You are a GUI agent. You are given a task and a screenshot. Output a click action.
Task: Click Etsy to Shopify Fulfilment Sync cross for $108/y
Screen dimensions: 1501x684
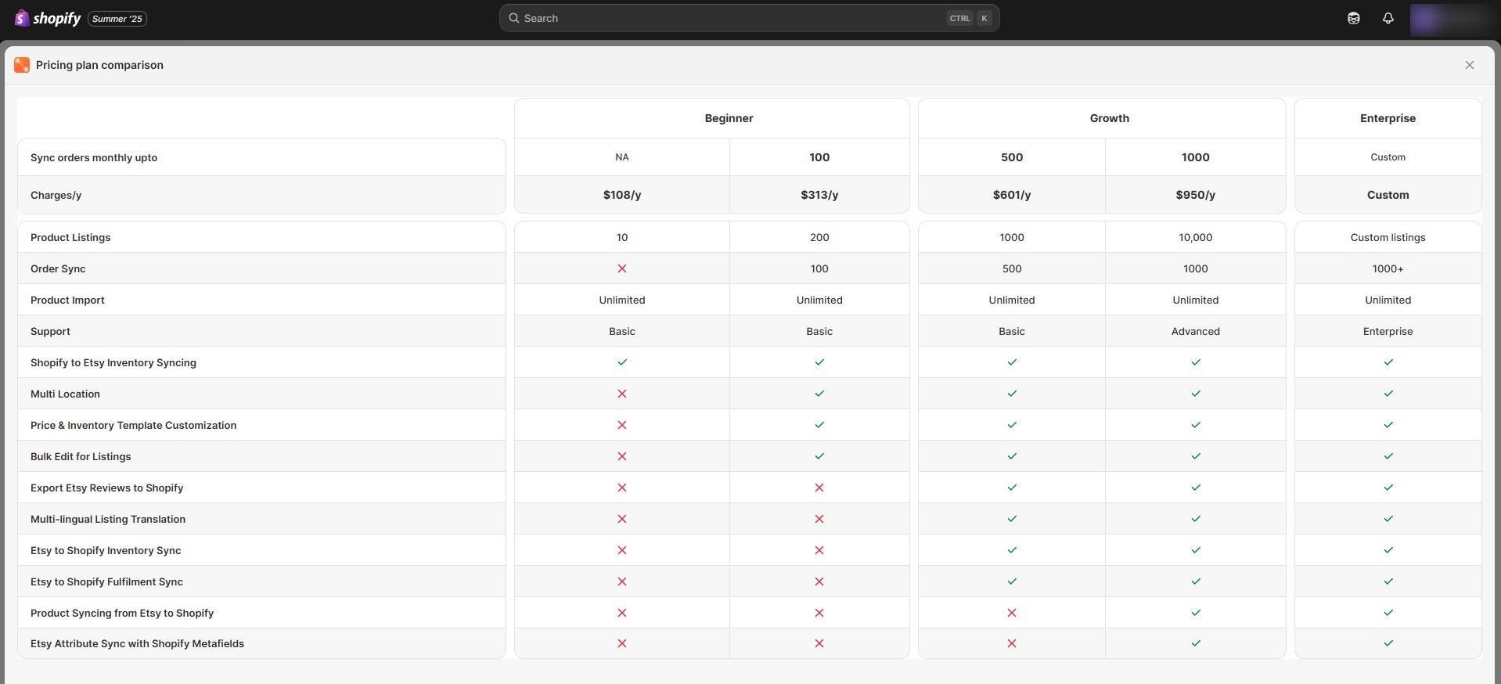pyautogui.click(x=622, y=581)
